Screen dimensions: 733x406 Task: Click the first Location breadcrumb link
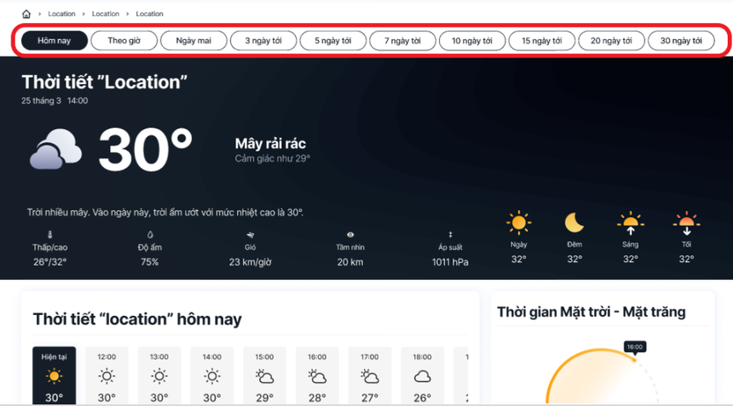pyautogui.click(x=61, y=14)
